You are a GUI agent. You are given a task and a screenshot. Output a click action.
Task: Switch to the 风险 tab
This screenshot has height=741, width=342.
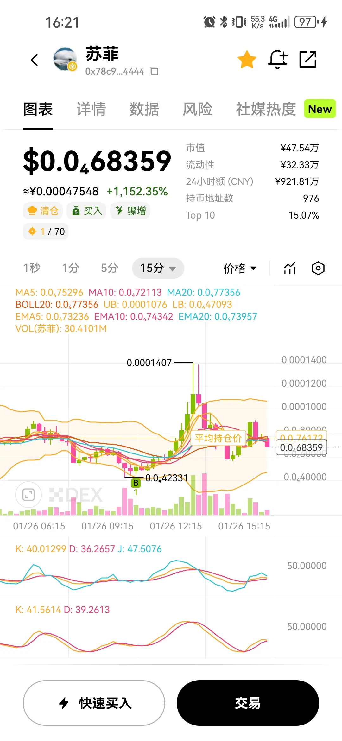198,109
